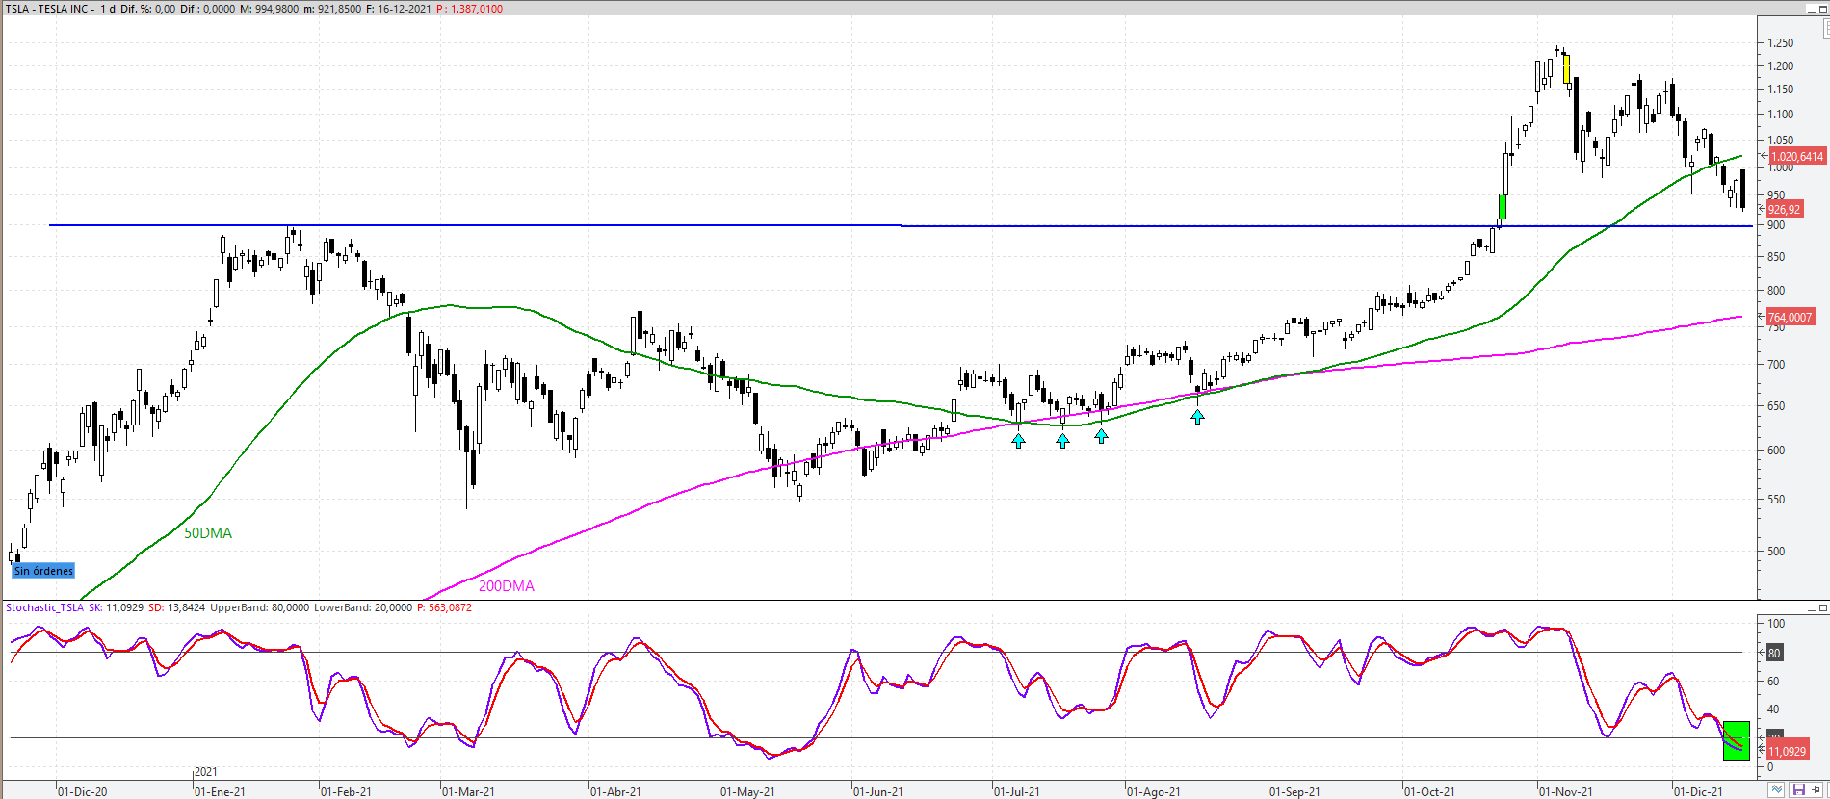The image size is (1830, 799).
Task: Click red 'P: 1.387,0100' header value
Action: [x=470, y=9]
